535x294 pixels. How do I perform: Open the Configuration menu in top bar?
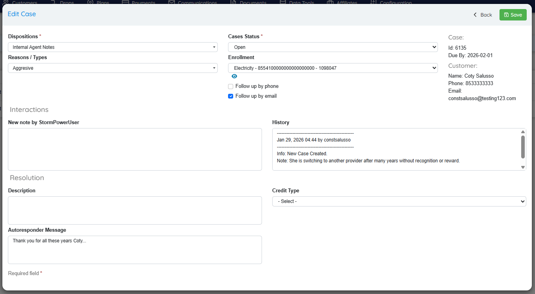click(x=395, y=2)
